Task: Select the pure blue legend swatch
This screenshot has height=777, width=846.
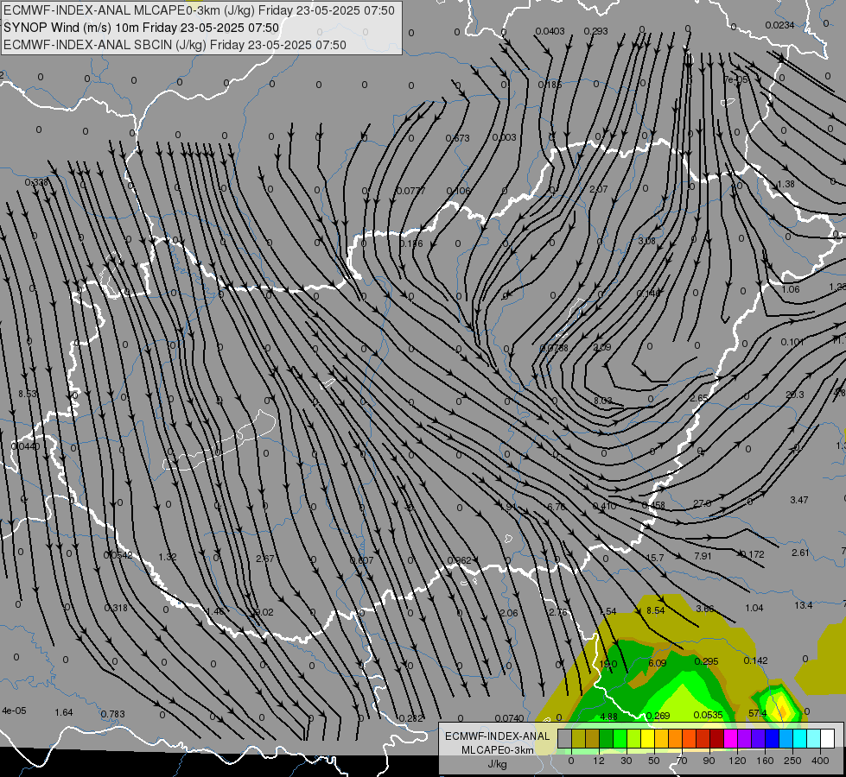Action: pyautogui.click(x=772, y=739)
